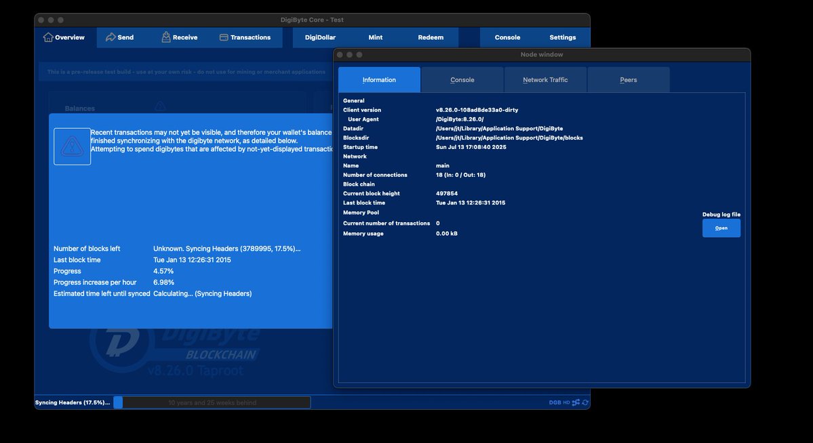Go to the Transactions tab
Image resolution: width=813 pixels, height=443 pixels.
245,37
